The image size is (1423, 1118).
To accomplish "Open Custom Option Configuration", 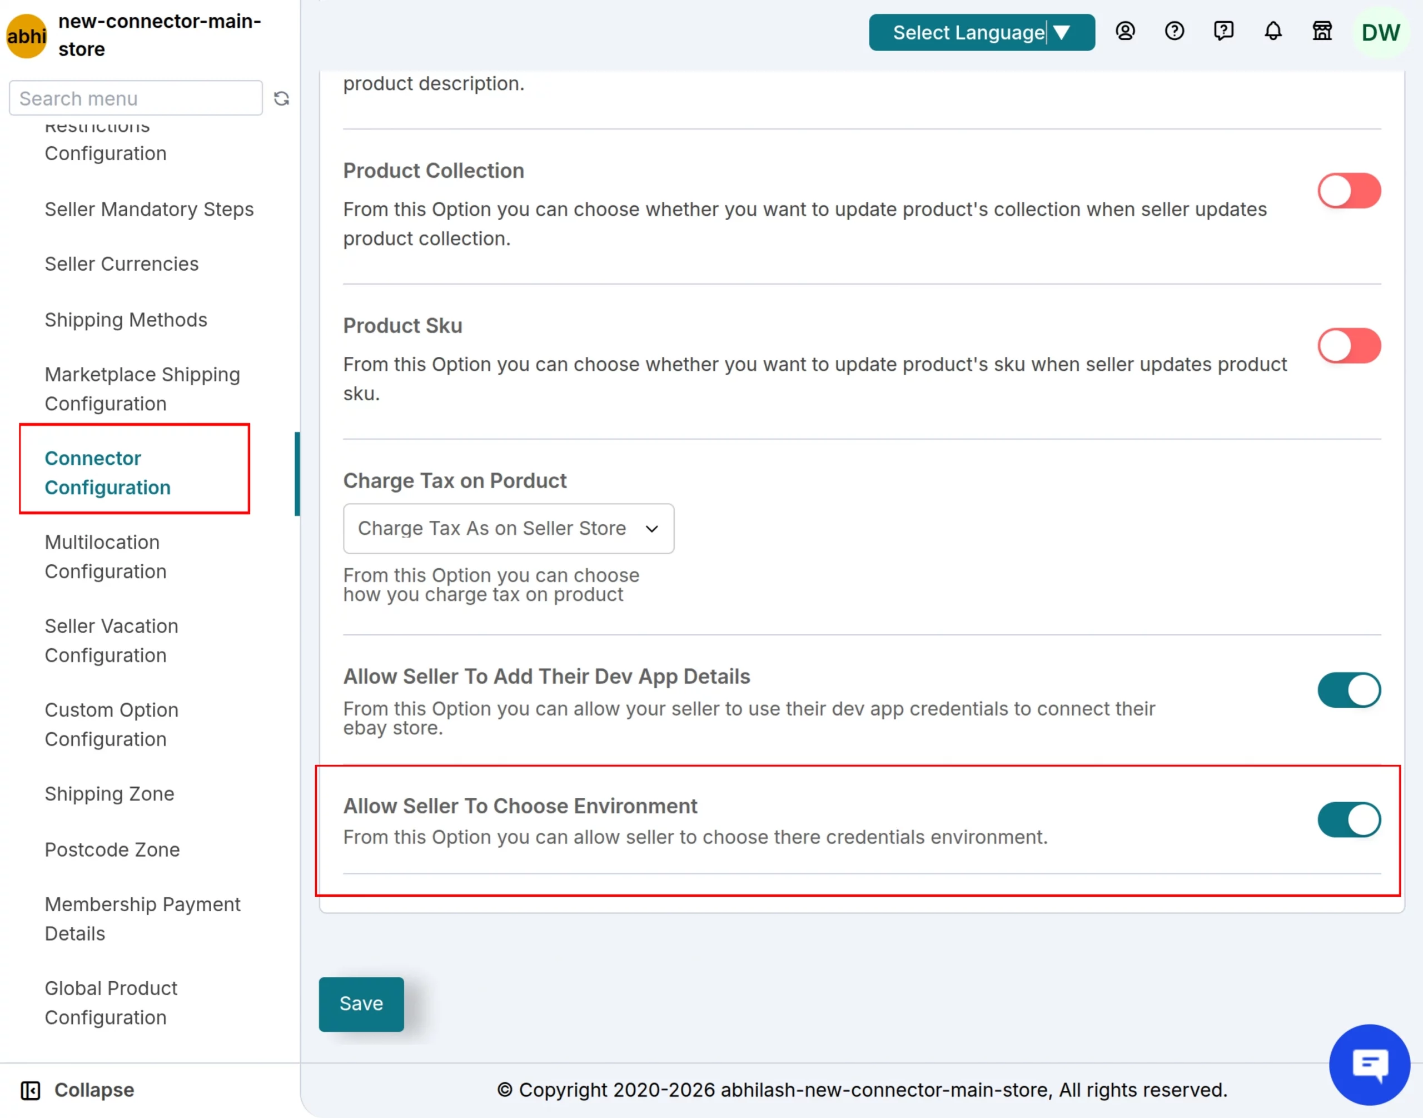I will [x=111, y=724].
